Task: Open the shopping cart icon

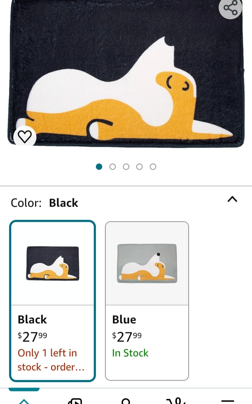Action: (177, 400)
